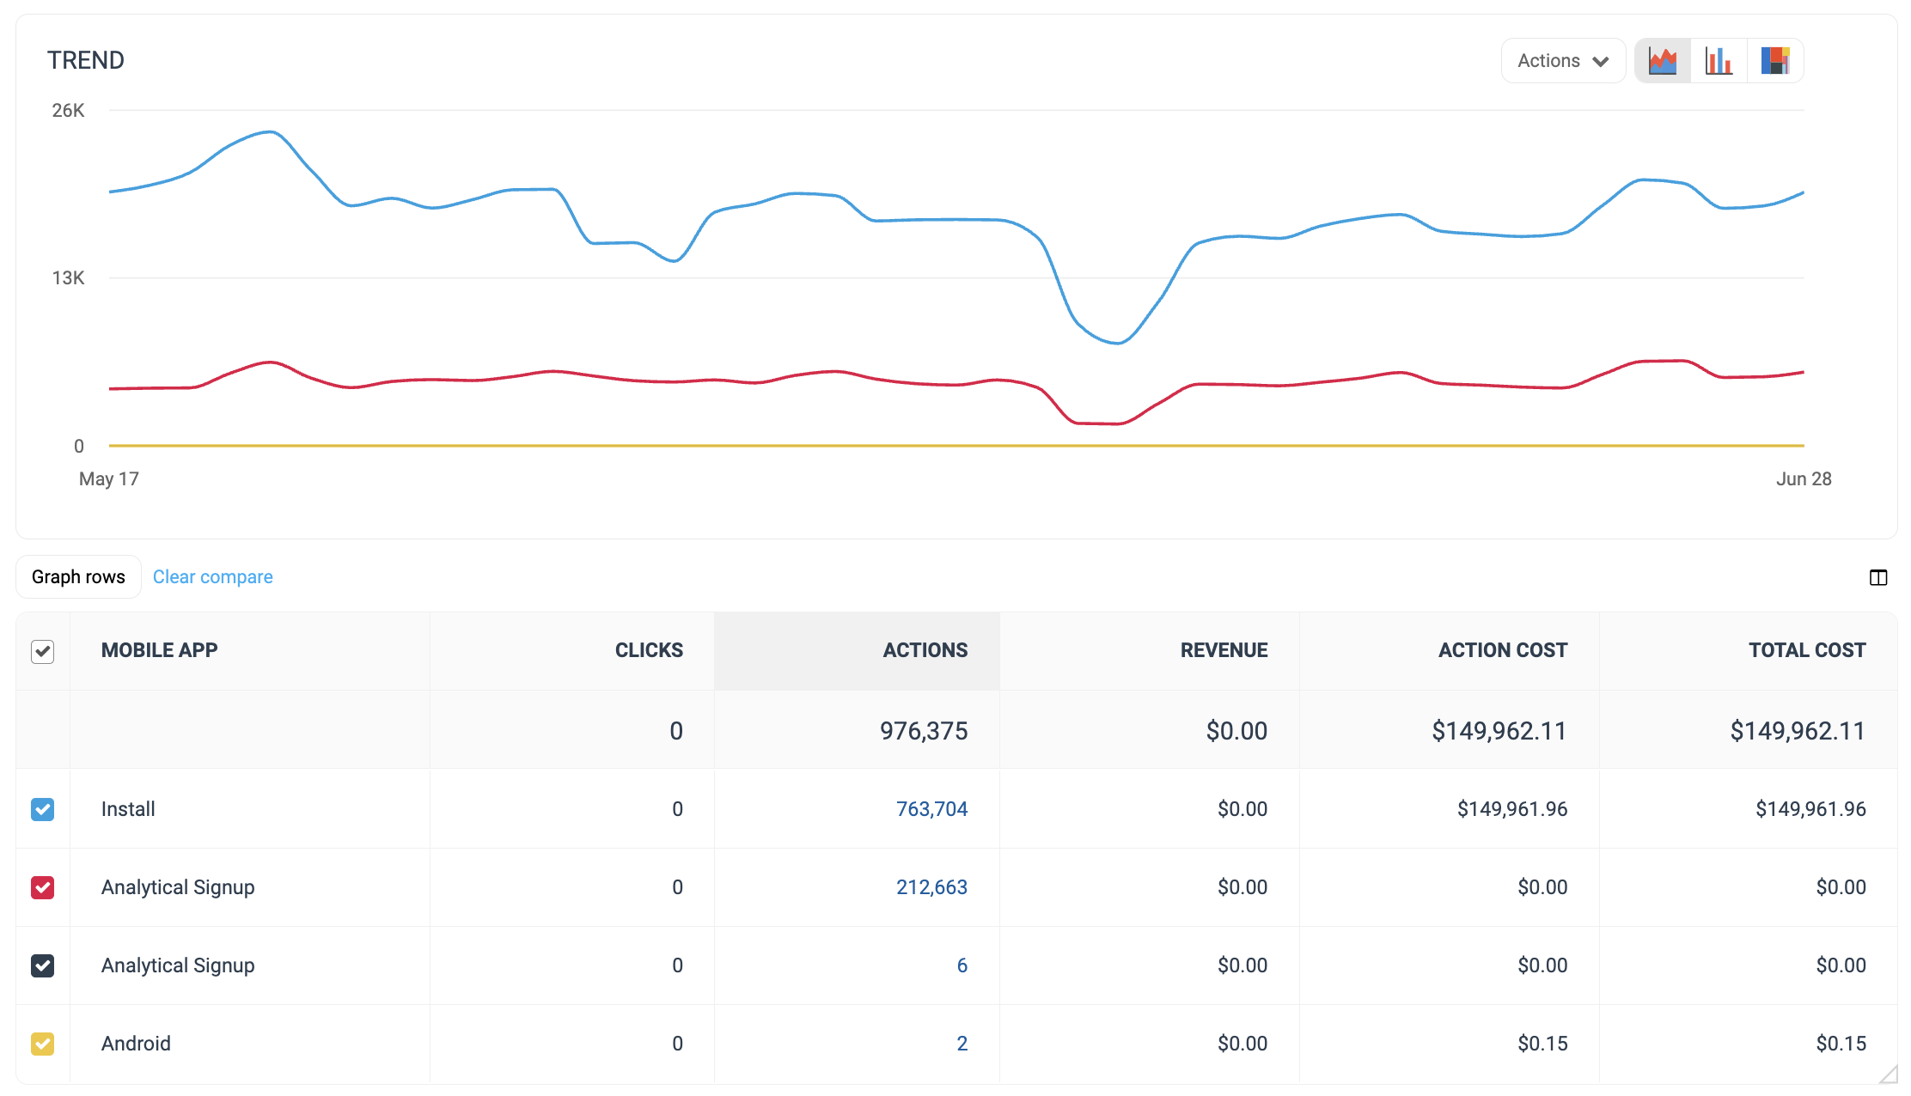Screen dimensions: 1911x1096
Task: Click the May 17 axis label
Action: click(109, 479)
